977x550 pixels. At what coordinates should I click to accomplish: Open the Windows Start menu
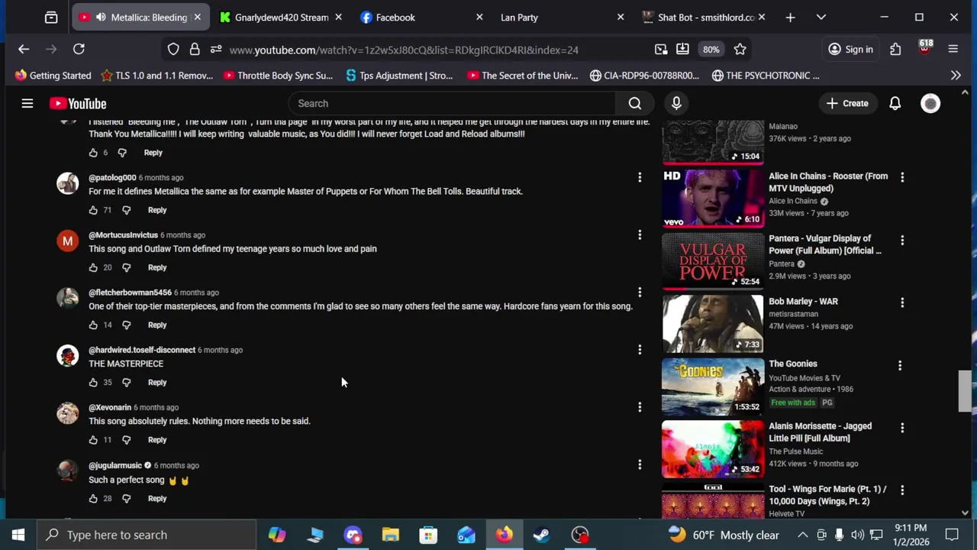[18, 535]
